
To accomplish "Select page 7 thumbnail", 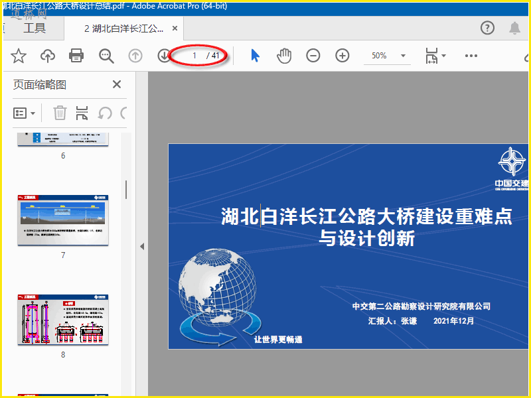I will tap(63, 220).
